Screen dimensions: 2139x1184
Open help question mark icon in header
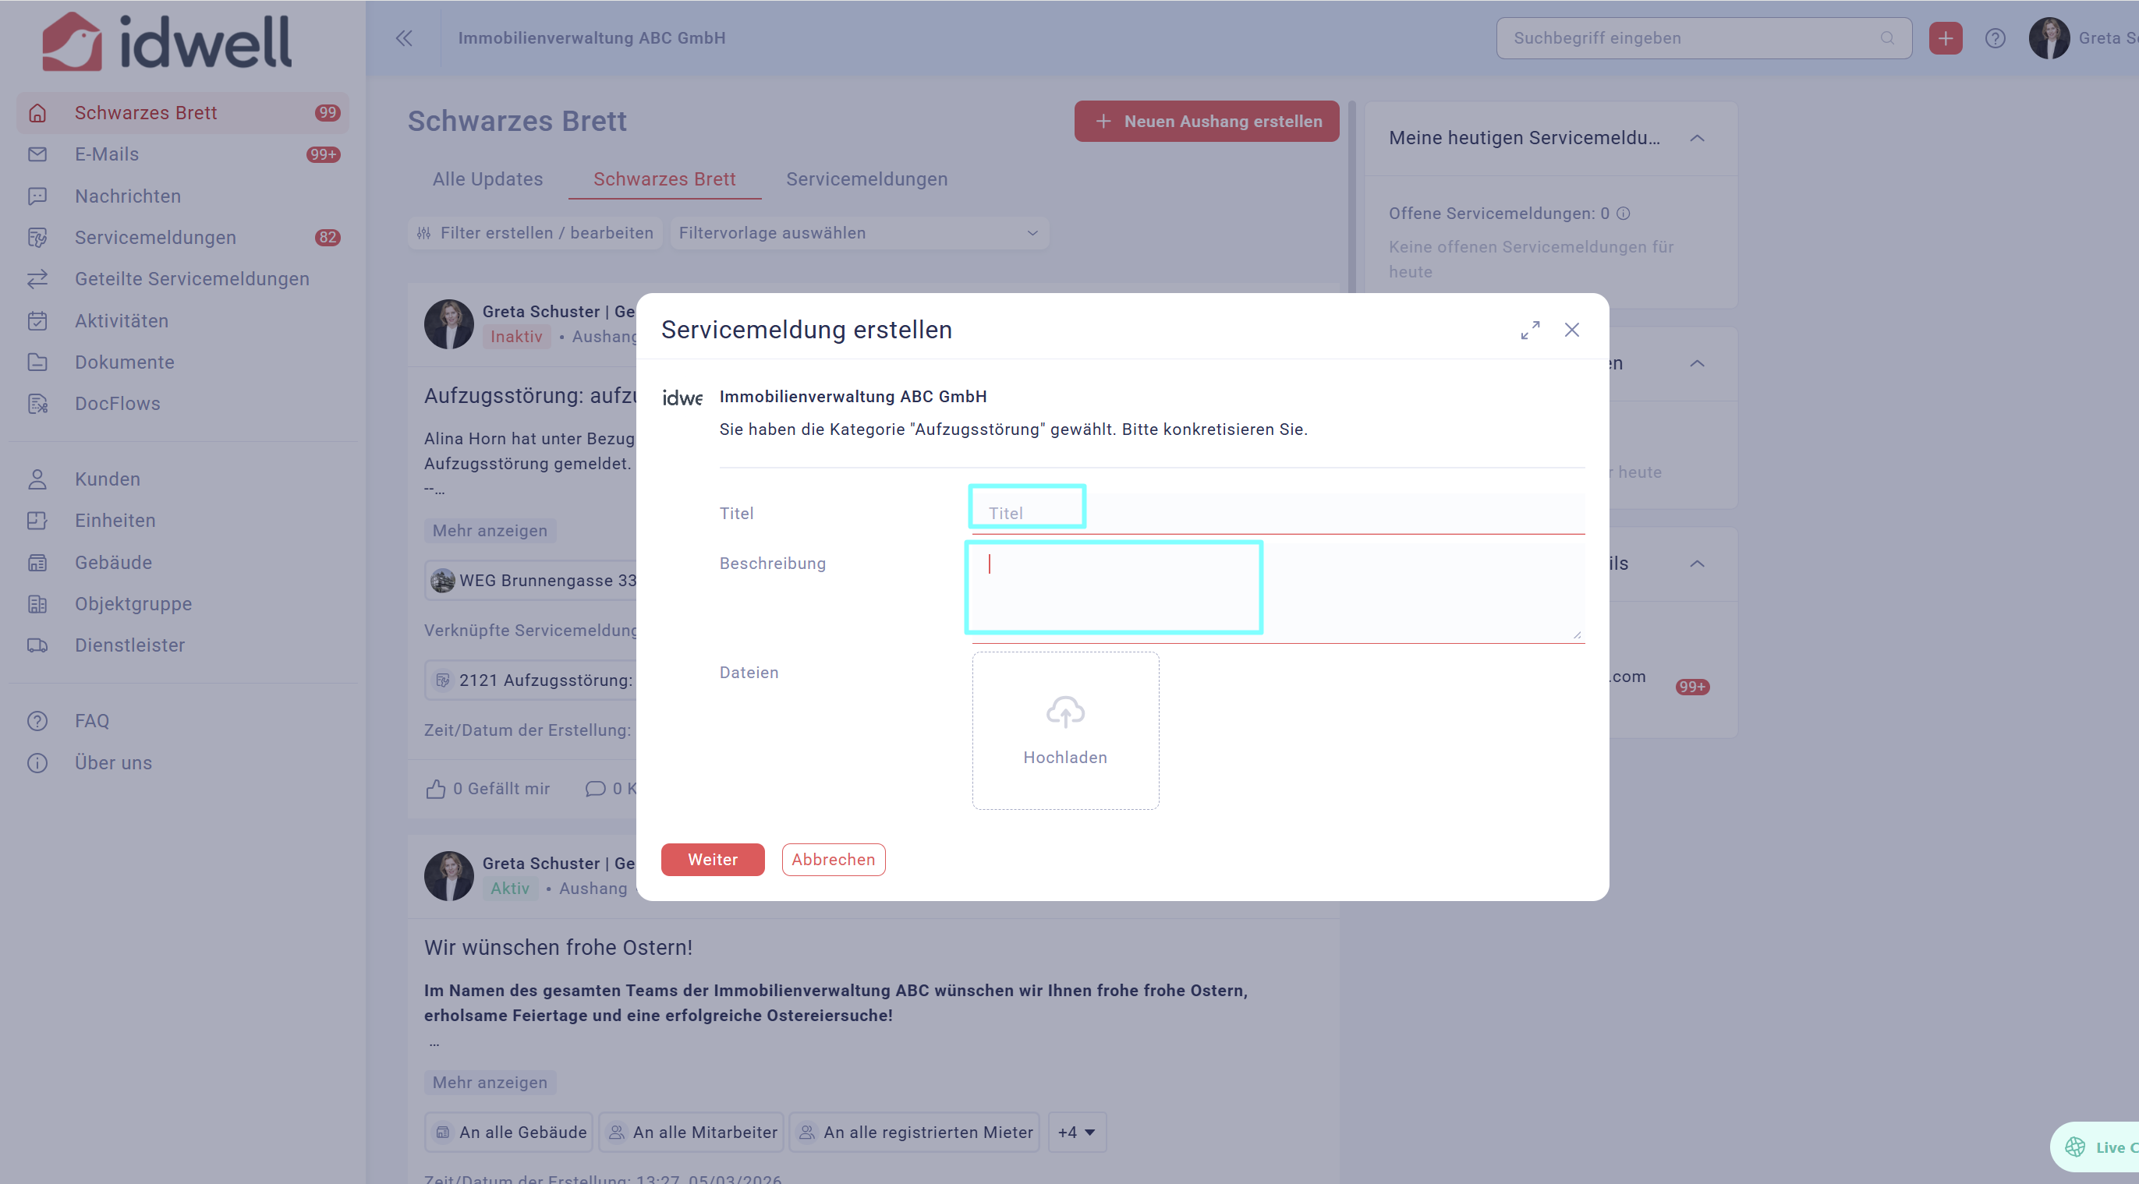(x=1995, y=38)
